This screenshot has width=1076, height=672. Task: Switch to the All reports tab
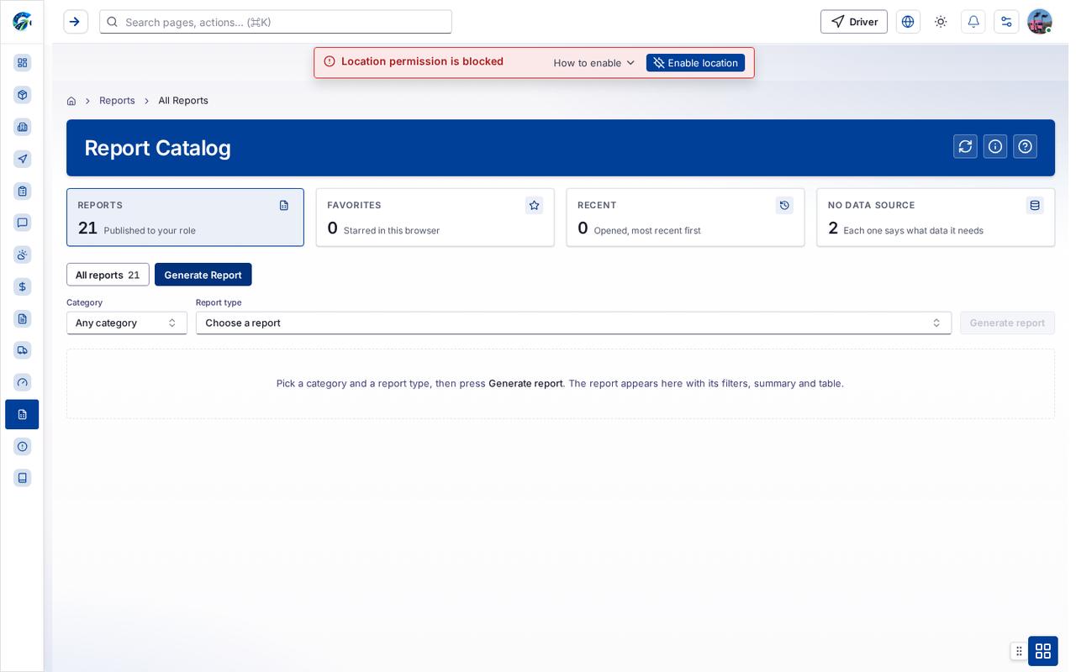(x=108, y=275)
